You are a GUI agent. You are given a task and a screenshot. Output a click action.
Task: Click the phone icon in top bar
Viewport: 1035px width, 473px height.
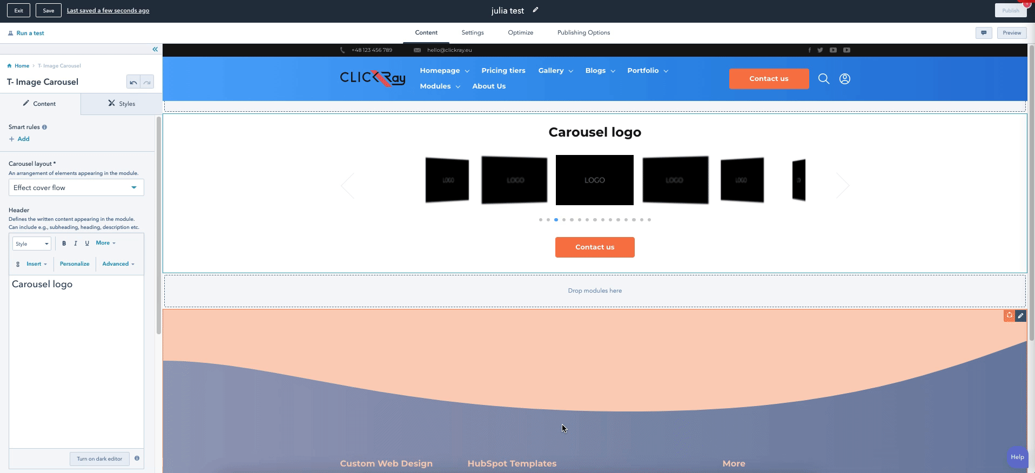(x=342, y=50)
